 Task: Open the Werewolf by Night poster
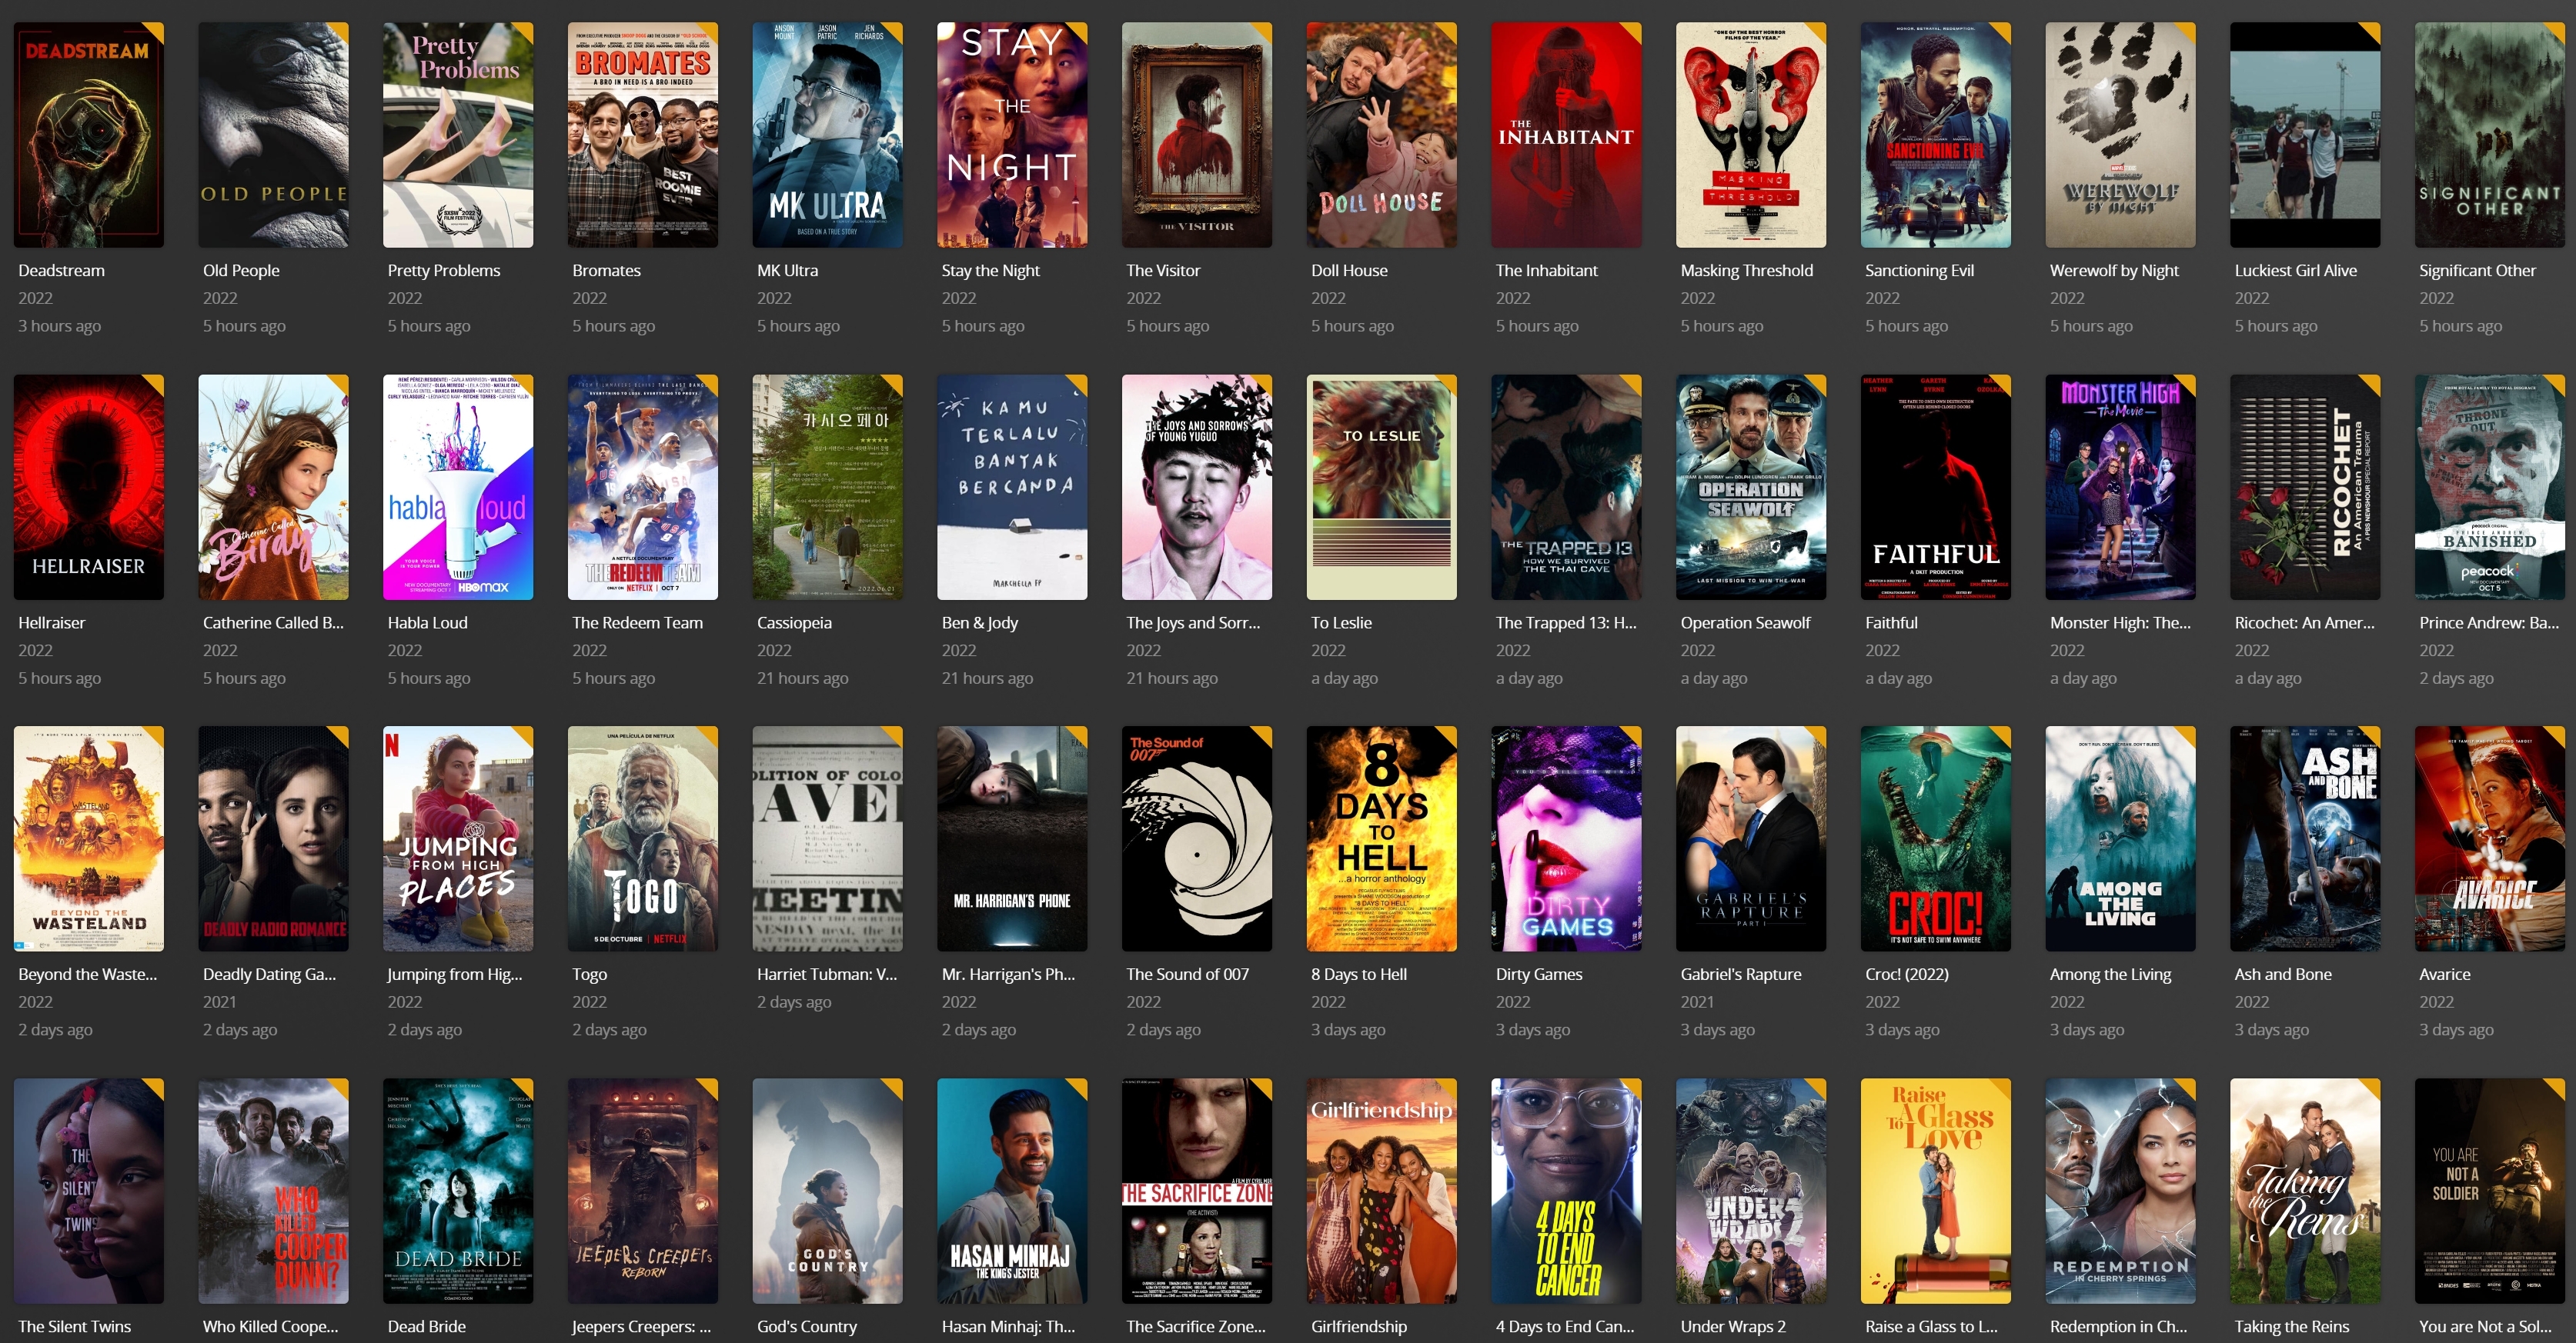(2120, 135)
